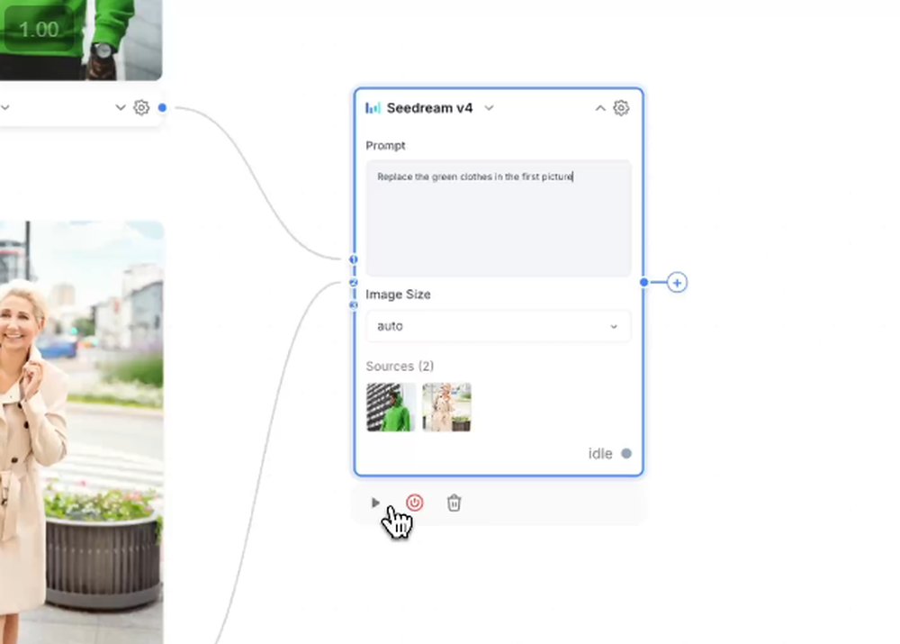This screenshot has width=900, height=644.
Task: Click the Seedream v4 model icon
Action: click(372, 107)
